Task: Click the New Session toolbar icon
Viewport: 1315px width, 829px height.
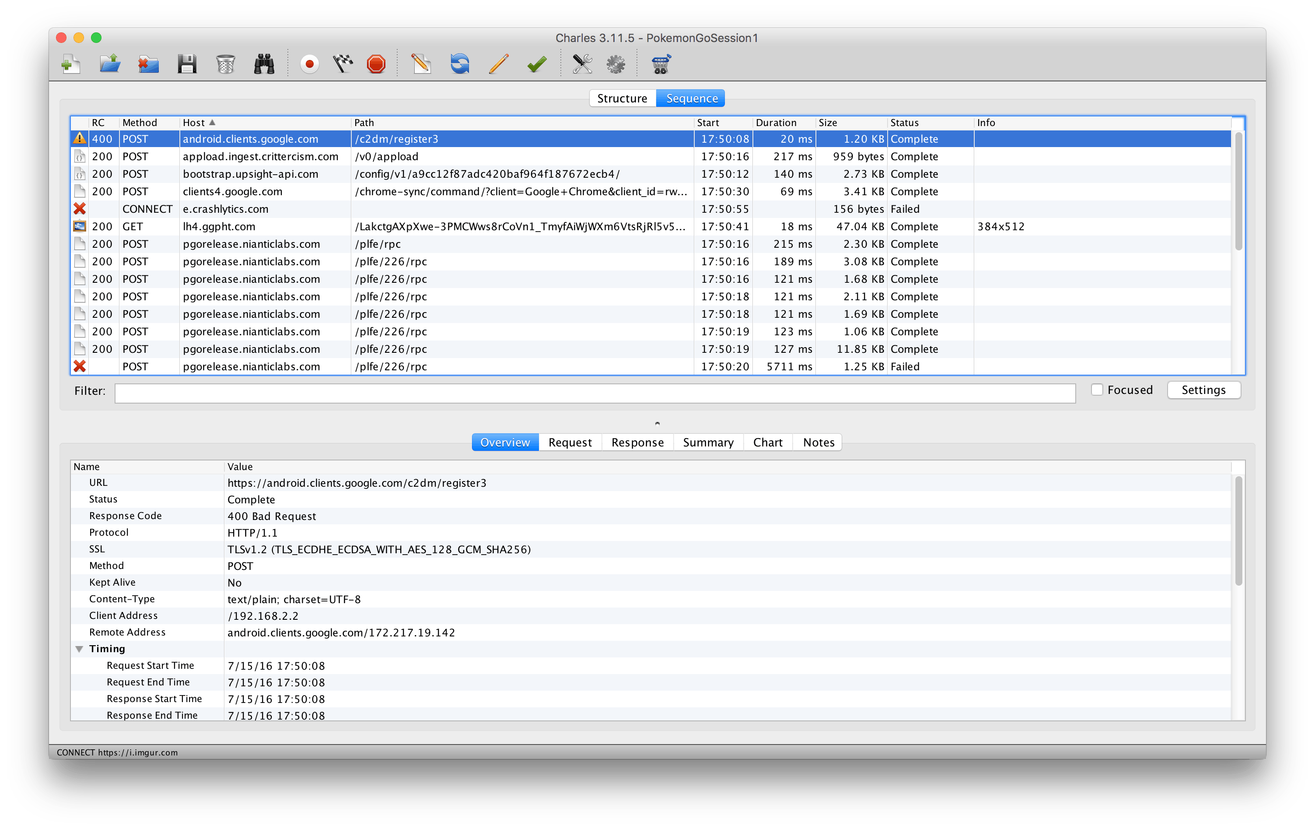Action: (71, 64)
